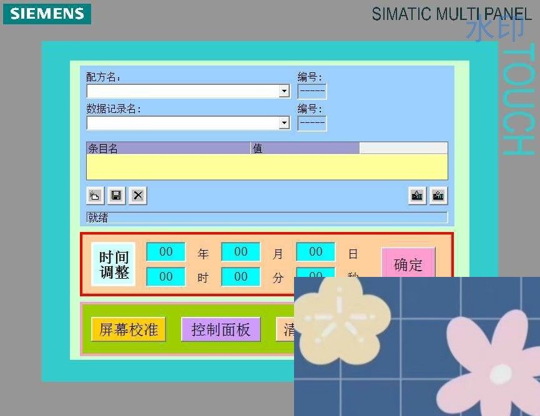Image resolution: width=540 pixels, height=416 pixels.
Task: Click the 就绪 status bar text
Action: [98, 218]
